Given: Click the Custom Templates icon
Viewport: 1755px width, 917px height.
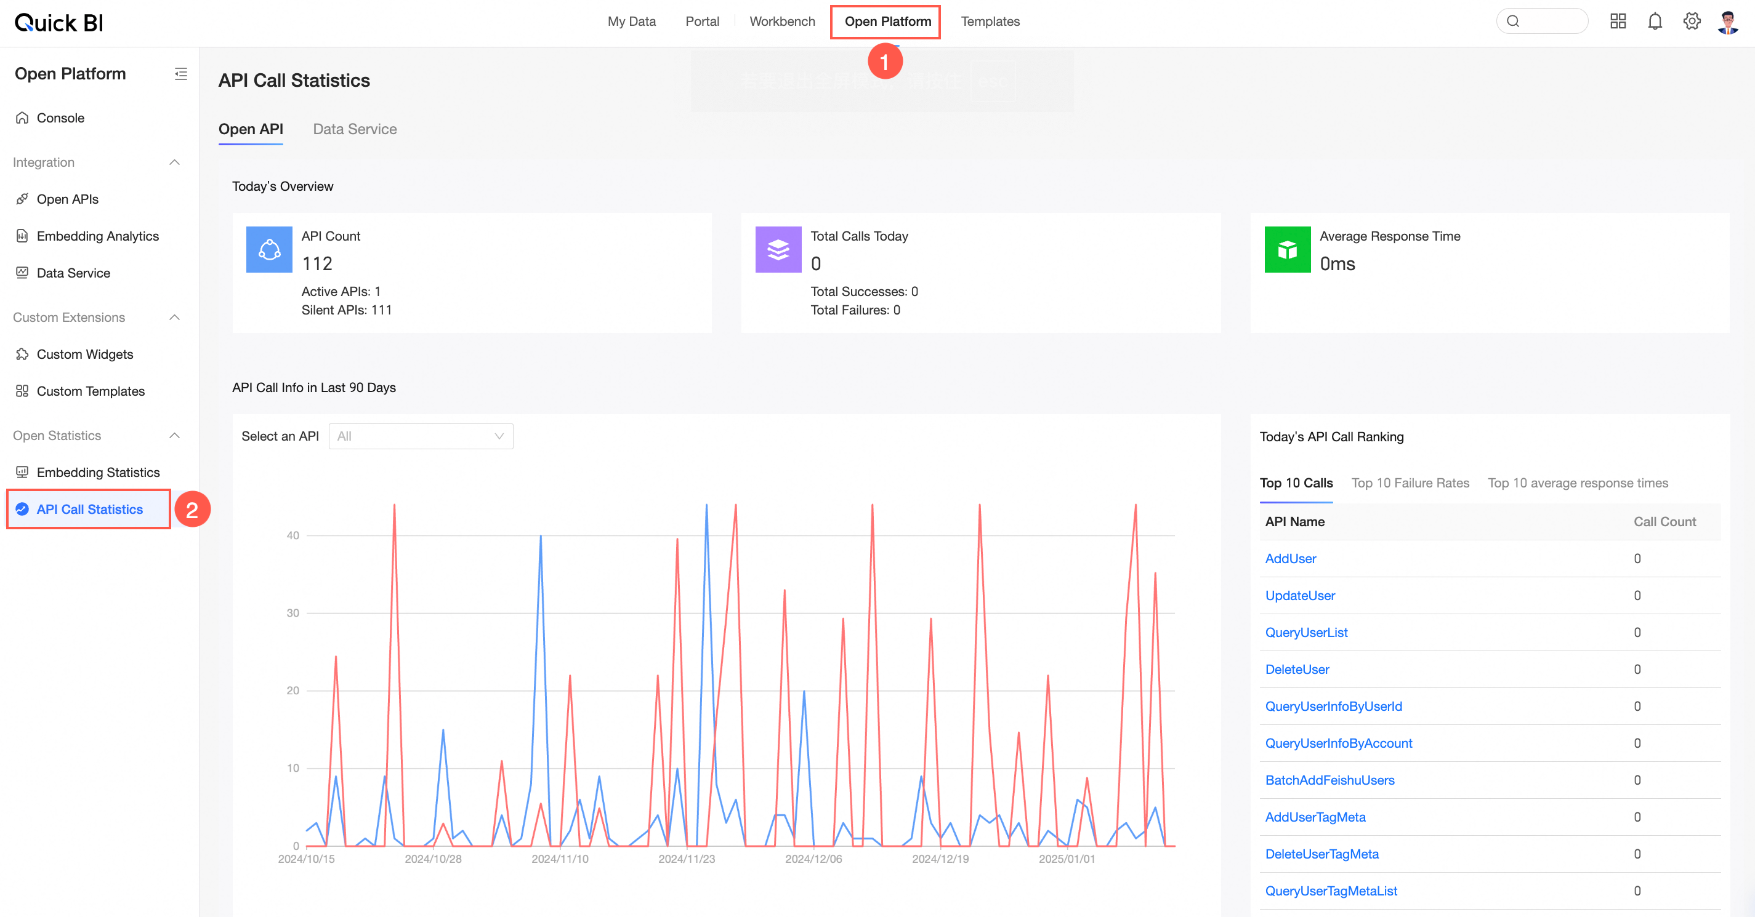Looking at the screenshot, I should point(23,391).
